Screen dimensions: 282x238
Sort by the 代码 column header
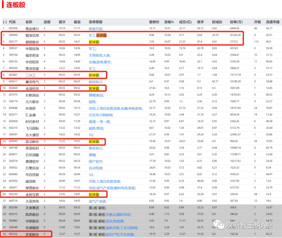pyautogui.click(x=12, y=22)
